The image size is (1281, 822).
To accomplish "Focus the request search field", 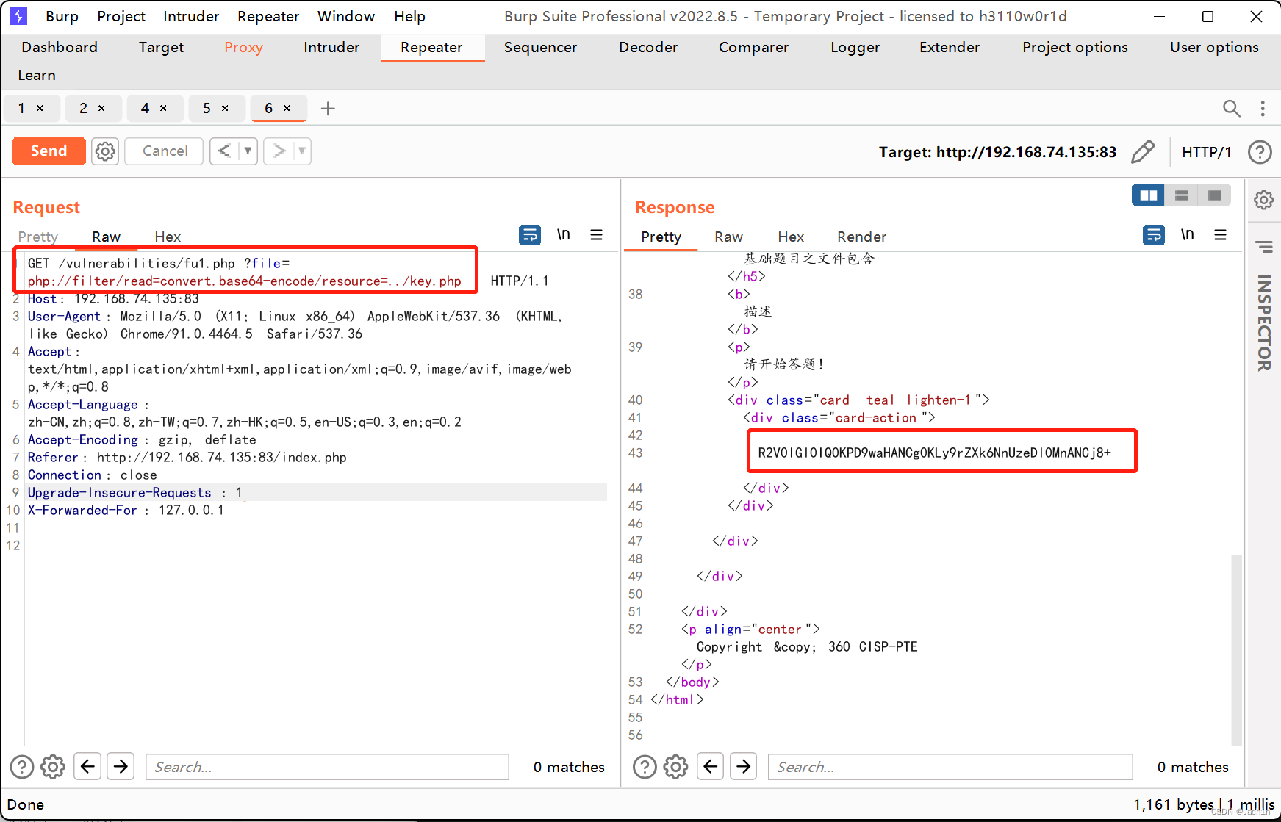I will click(327, 767).
